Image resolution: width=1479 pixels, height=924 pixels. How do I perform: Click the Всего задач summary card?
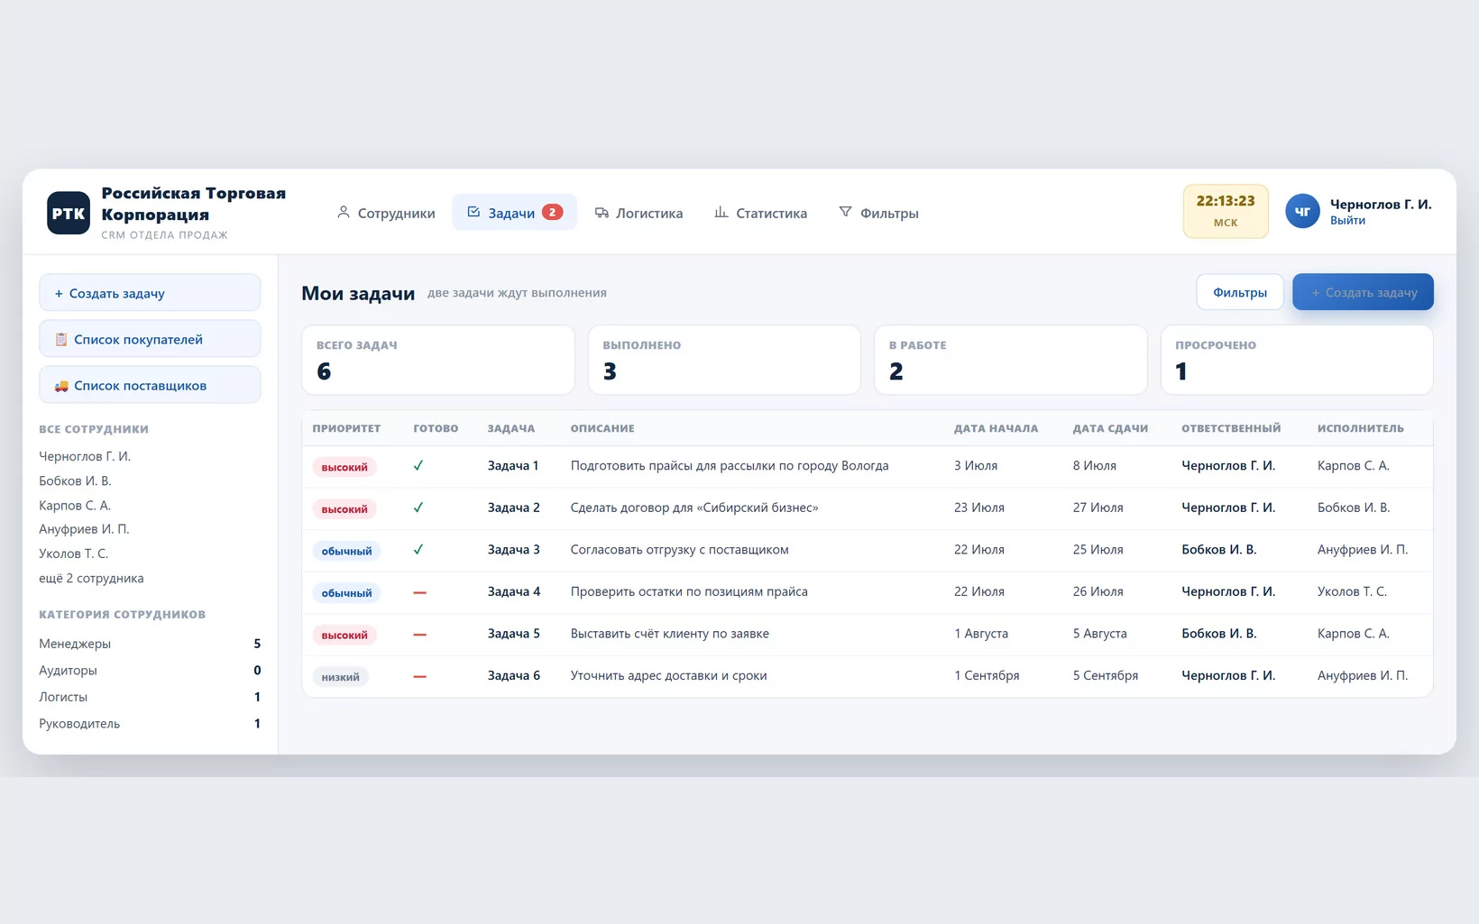click(438, 360)
